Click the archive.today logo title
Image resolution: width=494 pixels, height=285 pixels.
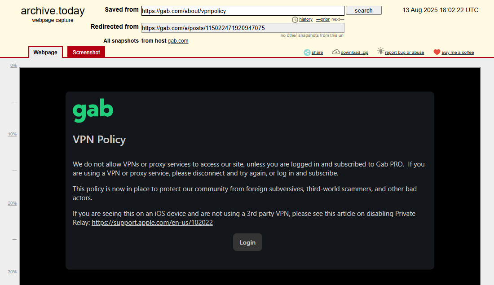(x=53, y=11)
